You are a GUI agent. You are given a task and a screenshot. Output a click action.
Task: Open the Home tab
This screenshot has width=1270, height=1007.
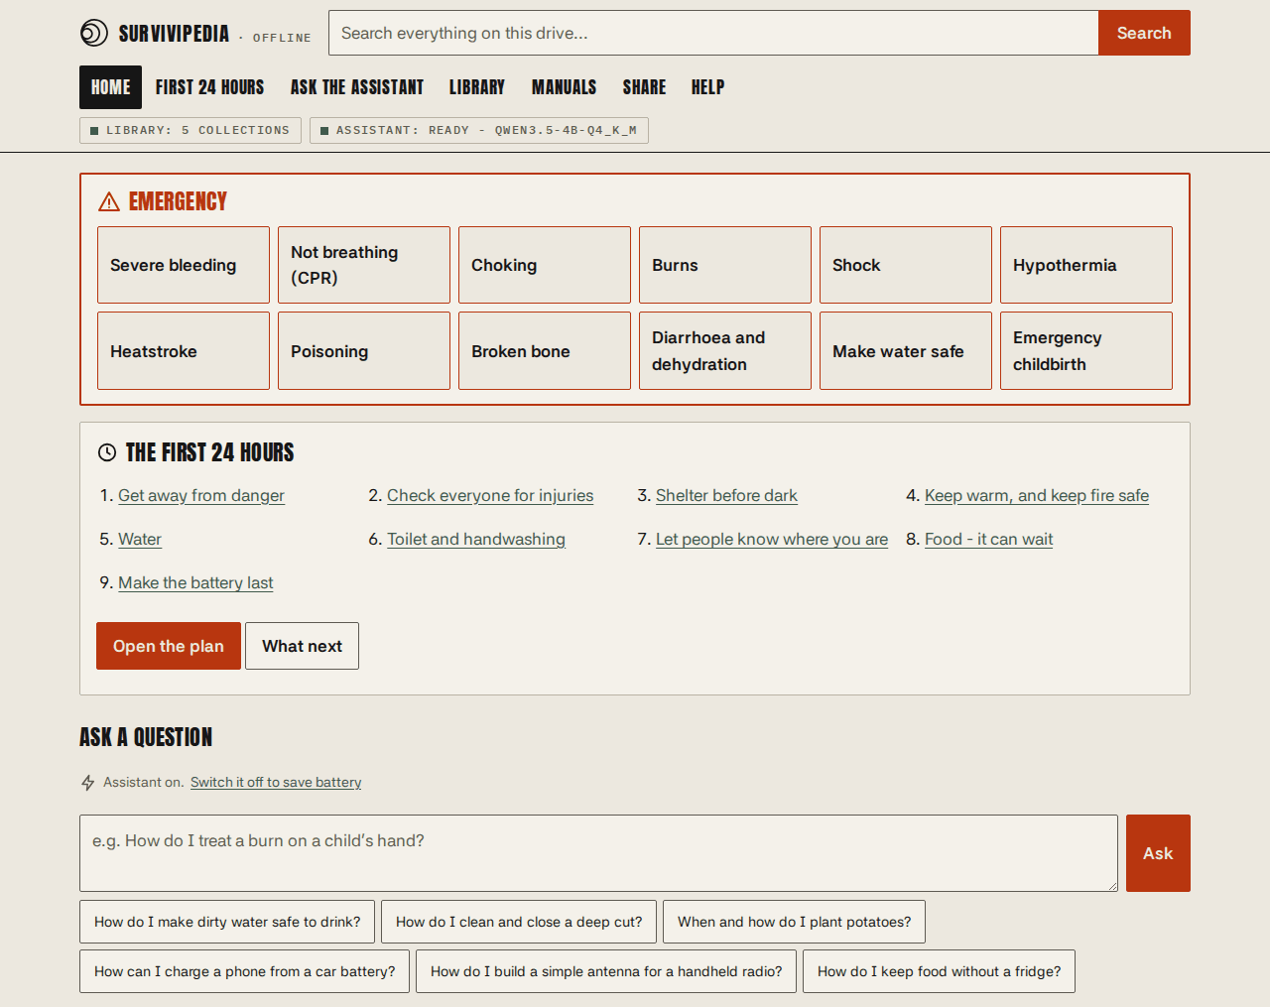(x=110, y=87)
